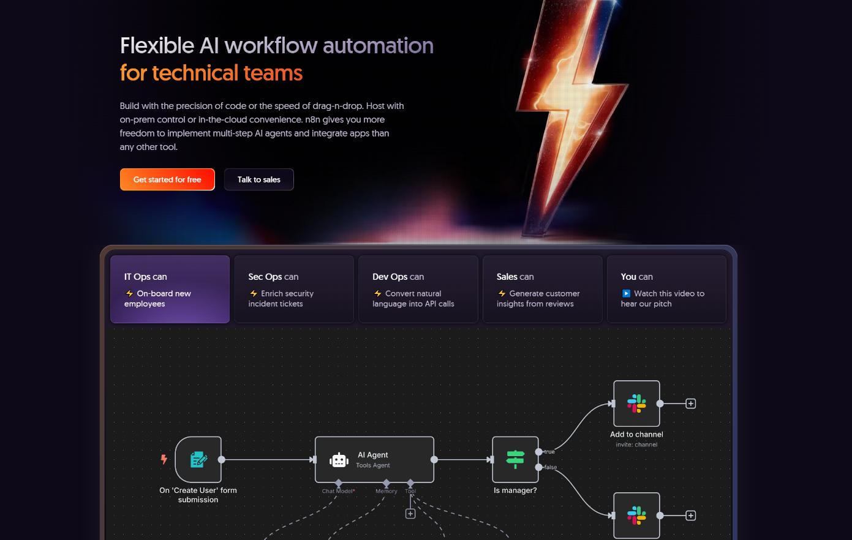Click the 'false' output of Is manager
This screenshot has width=852, height=540.
[539, 467]
